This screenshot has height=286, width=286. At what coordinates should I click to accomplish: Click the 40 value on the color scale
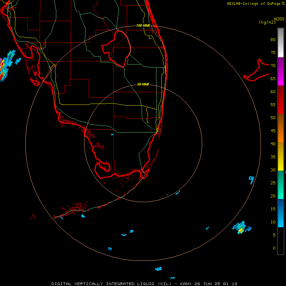click(x=273, y=144)
